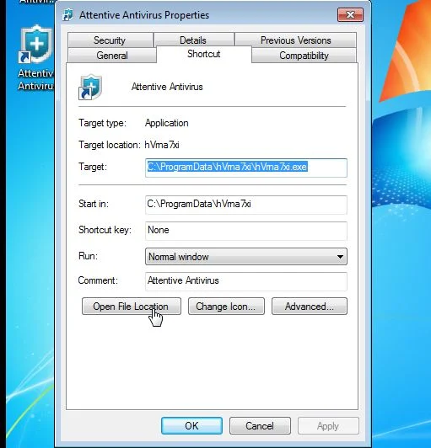Switch to the Details tab

pyautogui.click(x=193, y=40)
